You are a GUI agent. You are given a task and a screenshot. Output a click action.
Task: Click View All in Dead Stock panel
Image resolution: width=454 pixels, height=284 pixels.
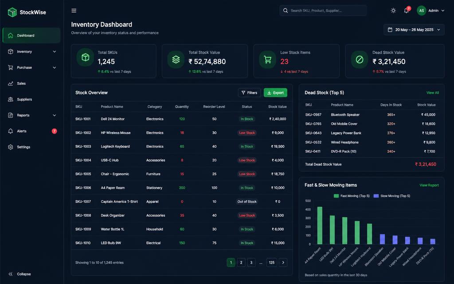433,93
